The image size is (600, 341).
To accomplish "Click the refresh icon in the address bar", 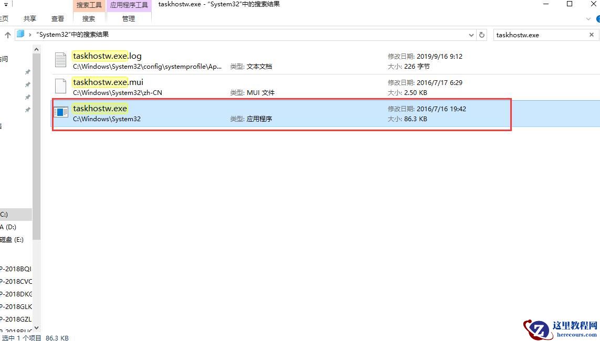I will coord(481,35).
